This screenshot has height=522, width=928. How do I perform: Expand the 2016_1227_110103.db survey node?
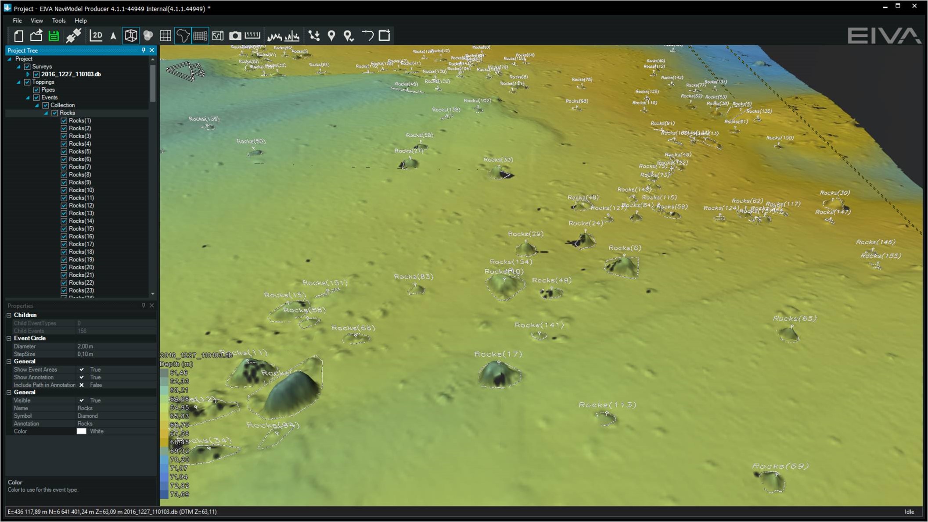coord(28,75)
